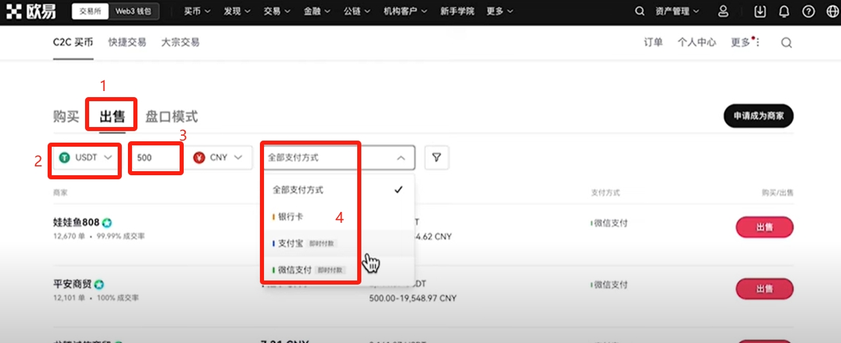Open merchant 平安商贸 profile
The image size is (841, 343).
tap(72, 284)
